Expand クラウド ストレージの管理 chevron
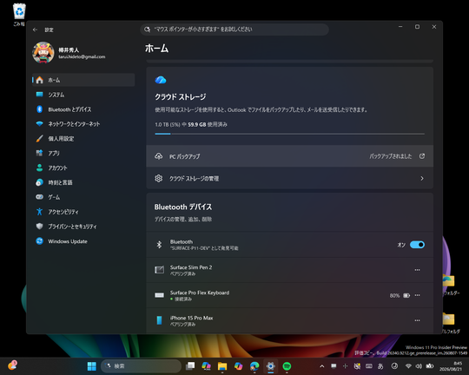The width and height of the screenshot is (469, 375). (x=422, y=178)
